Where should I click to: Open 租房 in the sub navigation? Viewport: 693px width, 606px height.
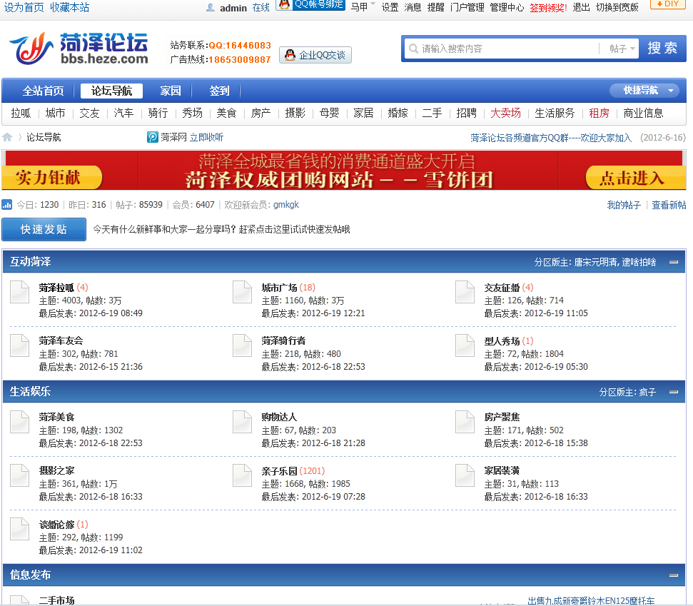point(599,113)
